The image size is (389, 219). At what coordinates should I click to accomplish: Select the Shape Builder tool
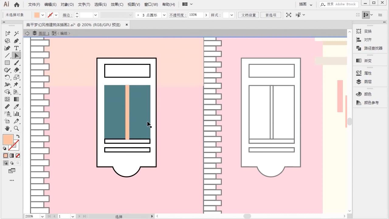coord(7,92)
